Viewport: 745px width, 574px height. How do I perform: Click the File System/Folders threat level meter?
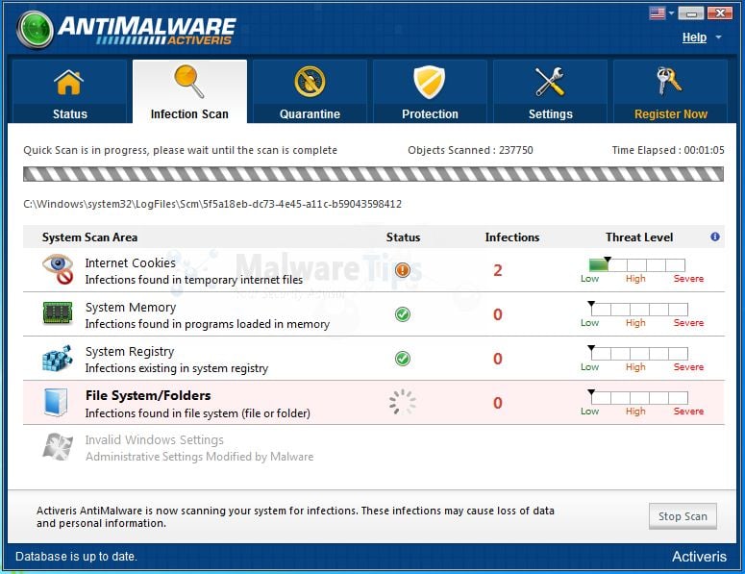[638, 398]
